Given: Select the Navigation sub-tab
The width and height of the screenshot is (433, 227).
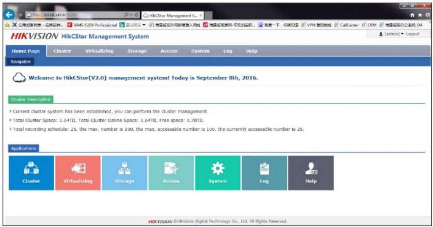Looking at the screenshot, I should [x=20, y=62].
